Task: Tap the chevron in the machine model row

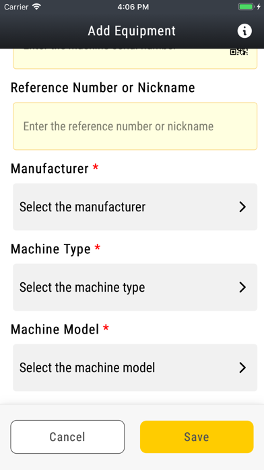Action: click(x=242, y=367)
